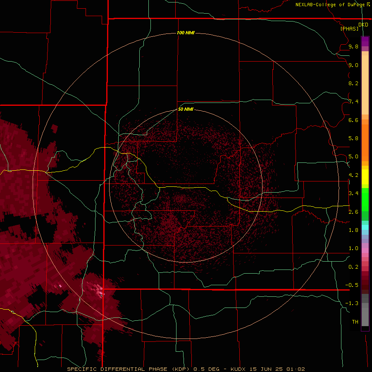The height and width of the screenshot is (372, 372).
Task: Select the -1.3 scale label
Action: pos(352,303)
